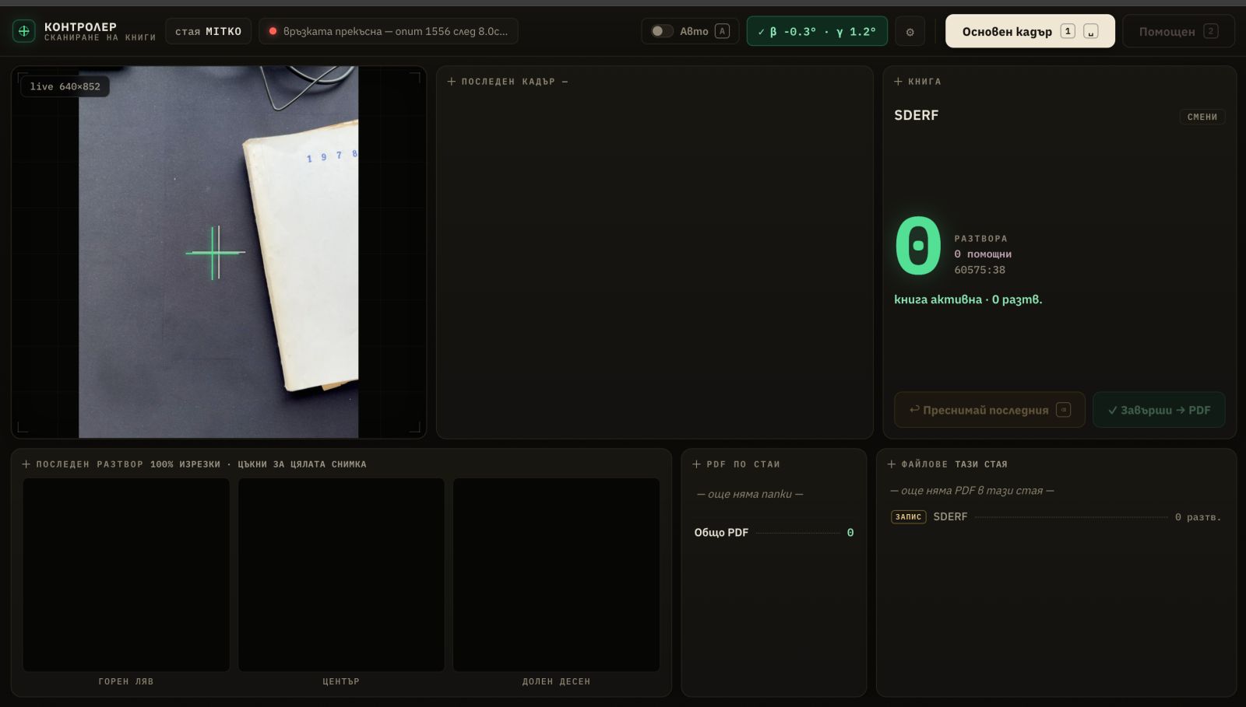The image size is (1246, 707).
Task: Expand the connection lost status message
Action: [x=388, y=31]
